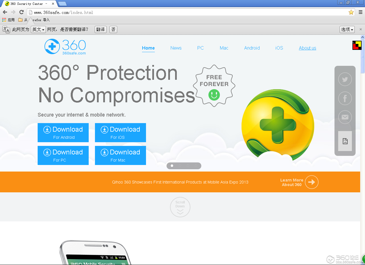Click the scrollbar up arrow

[x=363, y=37]
